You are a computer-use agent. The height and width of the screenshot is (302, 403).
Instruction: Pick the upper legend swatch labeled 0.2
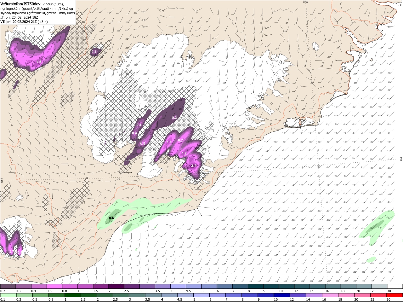point(8,286)
